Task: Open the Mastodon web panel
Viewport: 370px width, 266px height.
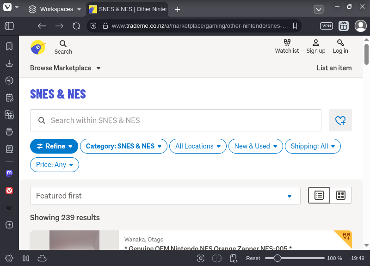Action: tap(9, 173)
